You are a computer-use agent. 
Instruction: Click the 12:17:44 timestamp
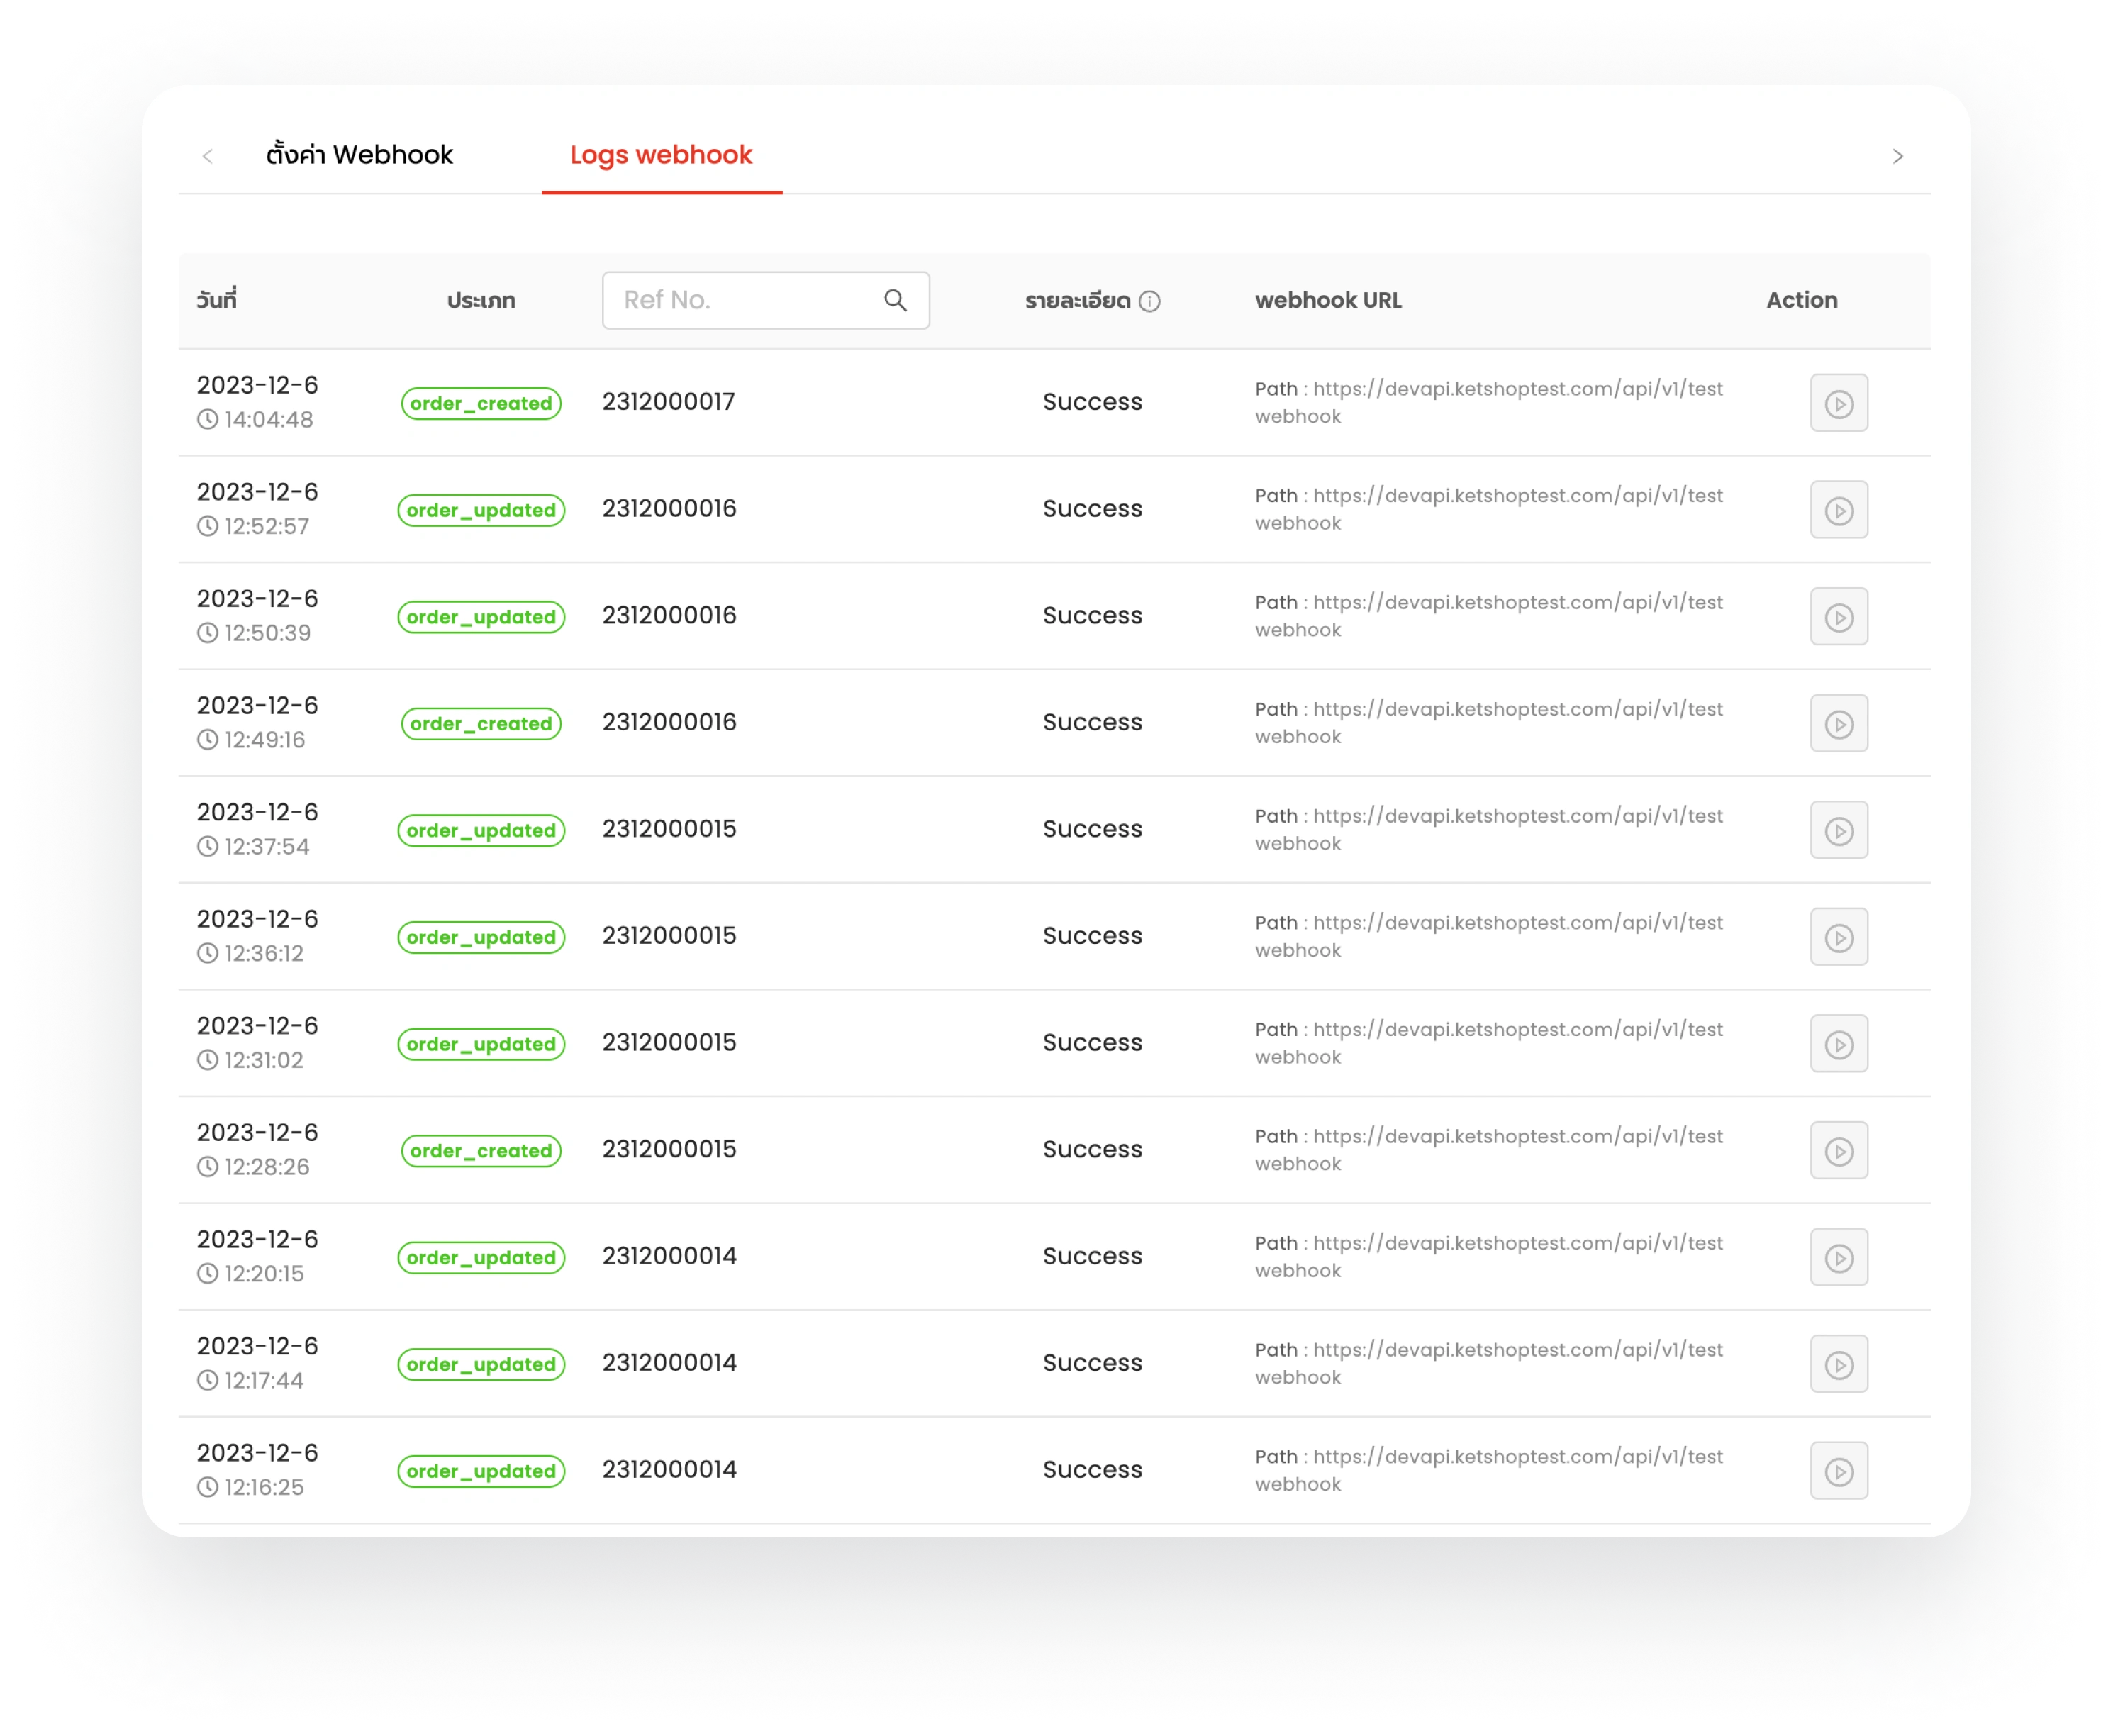click(x=250, y=1381)
